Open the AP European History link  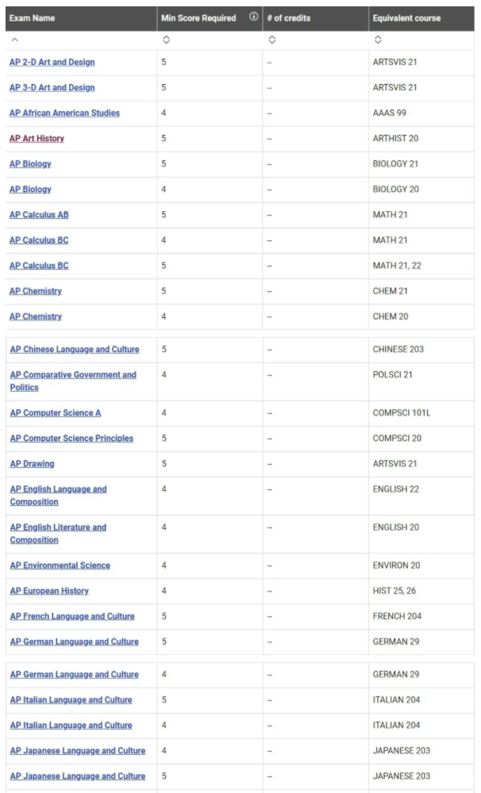(49, 591)
